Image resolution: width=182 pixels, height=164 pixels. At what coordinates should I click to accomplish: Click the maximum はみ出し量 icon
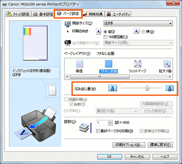(170, 88)
